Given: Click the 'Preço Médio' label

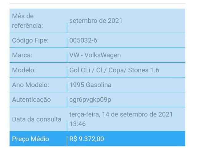Looking at the screenshot, I should (x=30, y=139).
